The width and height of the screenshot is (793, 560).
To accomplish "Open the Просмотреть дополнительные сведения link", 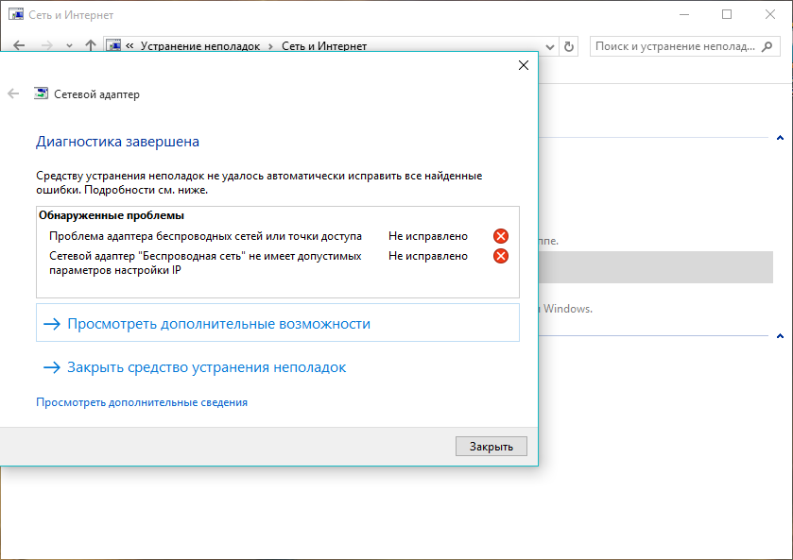I will click(x=142, y=402).
